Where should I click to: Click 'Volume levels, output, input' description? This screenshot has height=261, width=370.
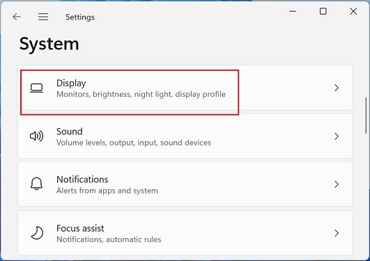point(107,143)
